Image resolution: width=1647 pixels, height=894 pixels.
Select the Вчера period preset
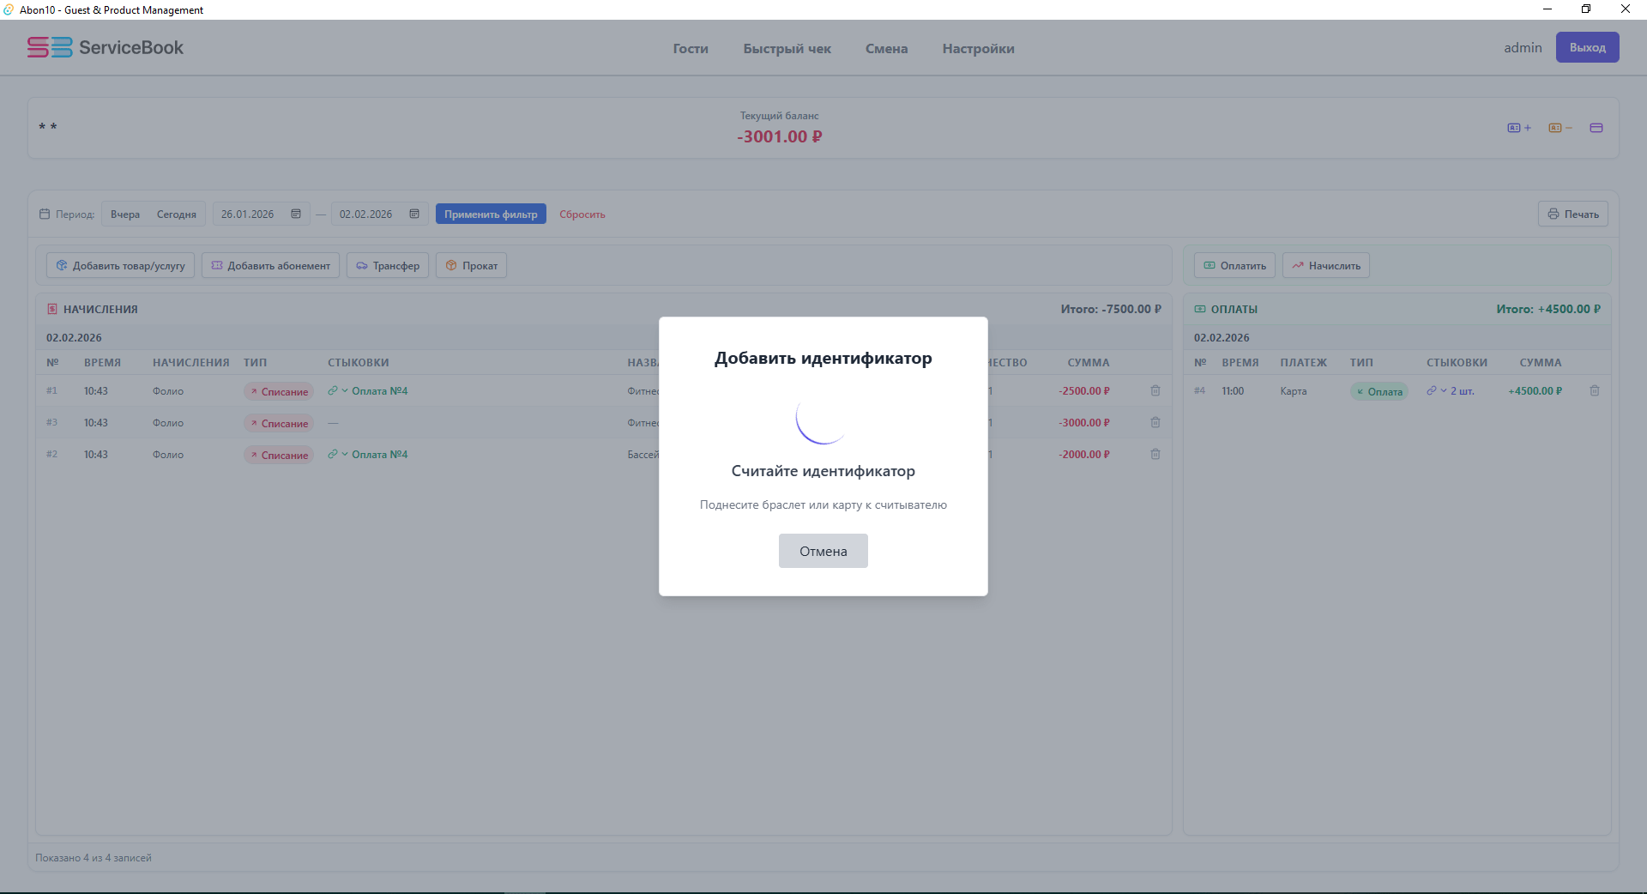(125, 214)
